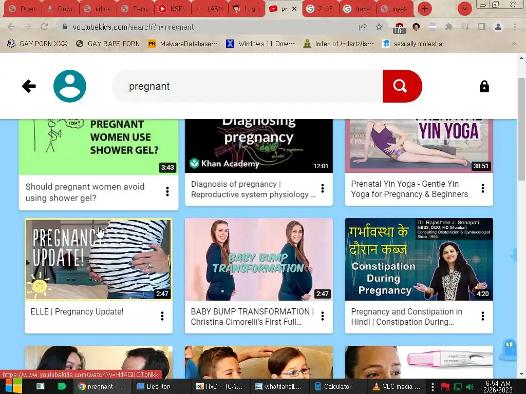Image resolution: width=526 pixels, height=394 pixels.
Task: Click the address bar URL text
Action: click(x=133, y=27)
